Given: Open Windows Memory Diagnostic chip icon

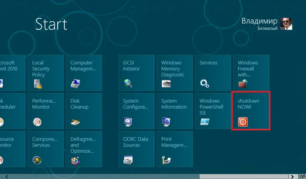Looking at the screenshot, I should point(166,84).
